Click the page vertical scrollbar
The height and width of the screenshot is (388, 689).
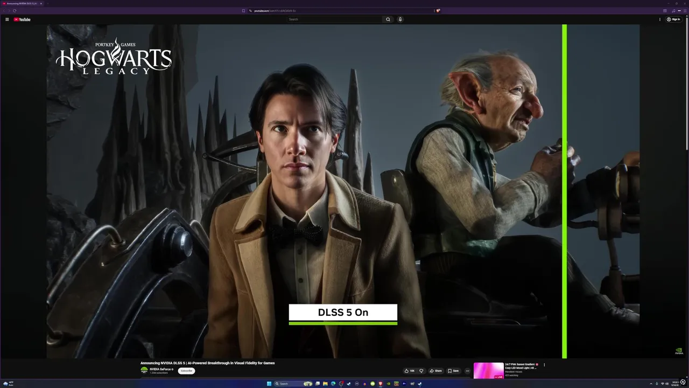[x=687, y=84]
